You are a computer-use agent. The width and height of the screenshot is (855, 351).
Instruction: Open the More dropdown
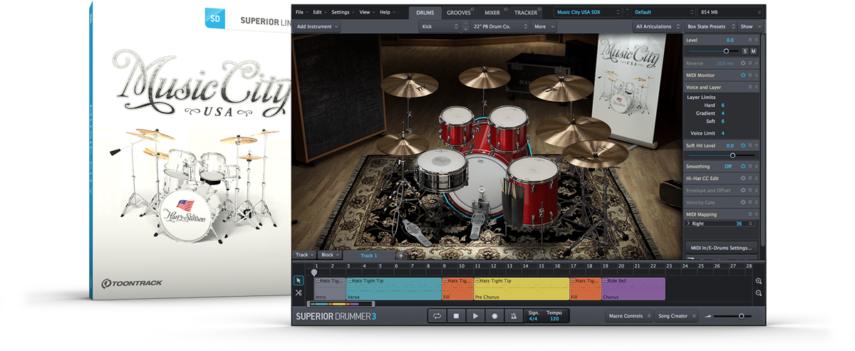544,26
